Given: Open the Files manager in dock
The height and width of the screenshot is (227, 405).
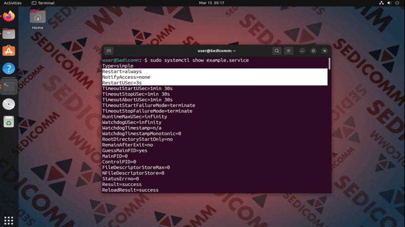Looking at the screenshot, I should click(x=9, y=34).
